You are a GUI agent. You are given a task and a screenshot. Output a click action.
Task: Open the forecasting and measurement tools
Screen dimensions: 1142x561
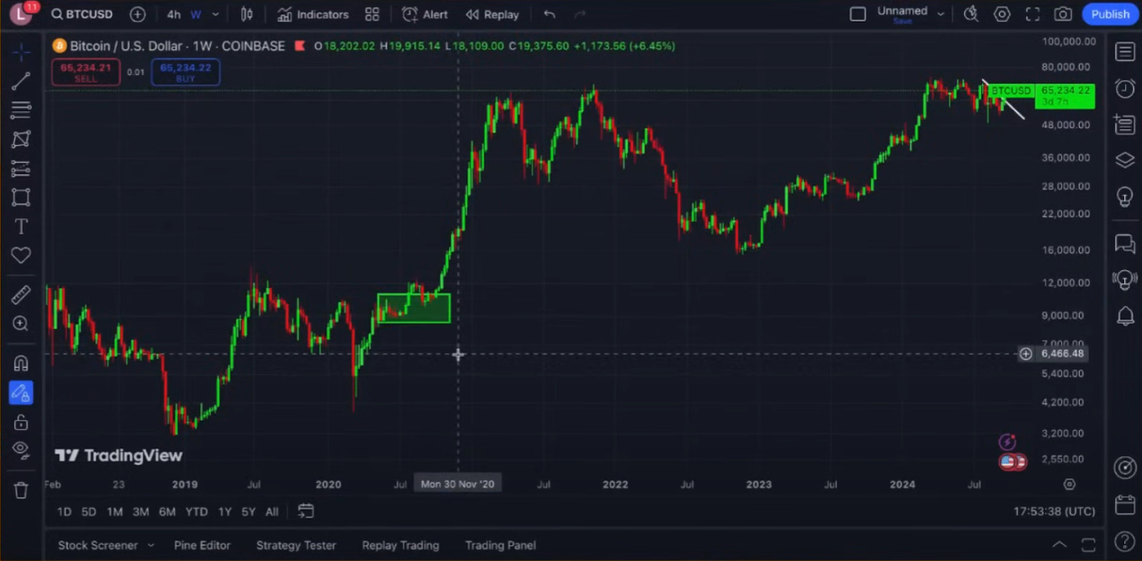(x=21, y=168)
